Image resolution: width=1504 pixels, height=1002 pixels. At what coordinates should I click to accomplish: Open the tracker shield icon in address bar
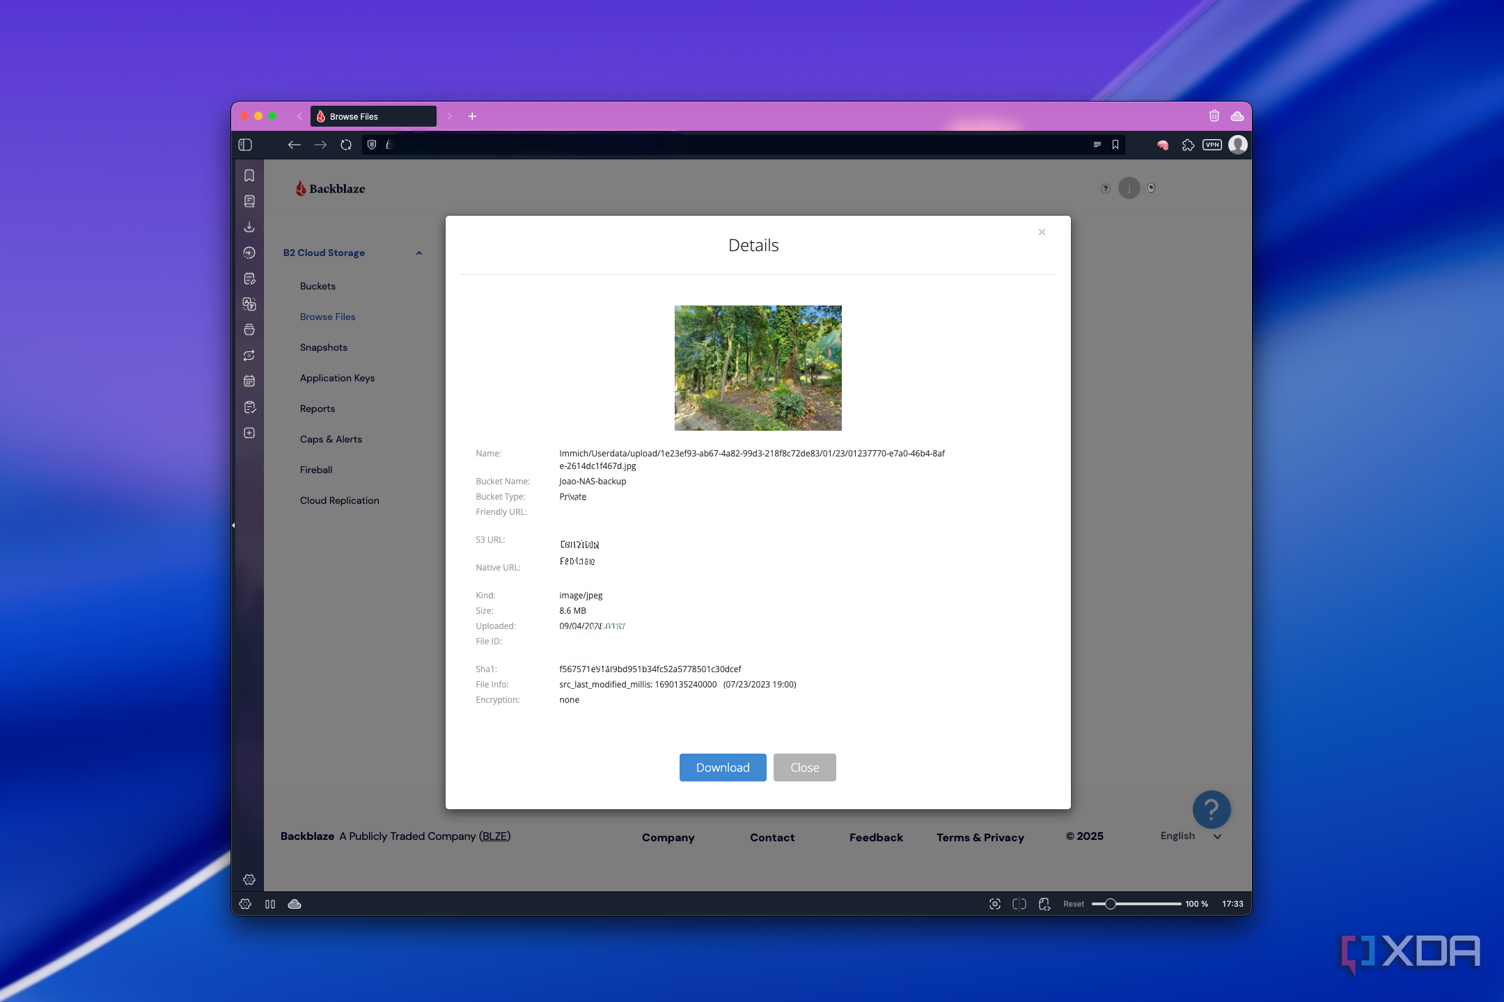[372, 145]
